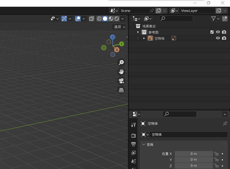Click the 位置 X value slider
The width and height of the screenshot is (230, 169).
tap(194, 154)
